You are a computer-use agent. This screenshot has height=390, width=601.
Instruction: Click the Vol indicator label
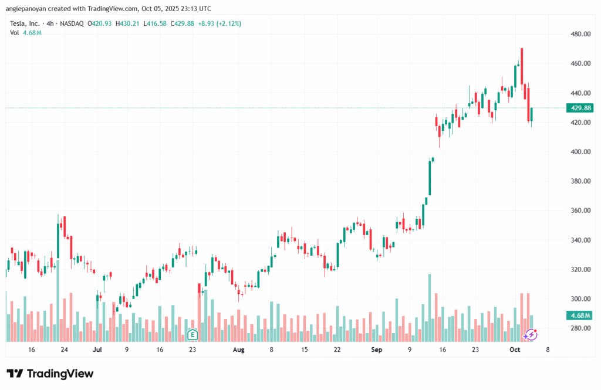14,33
